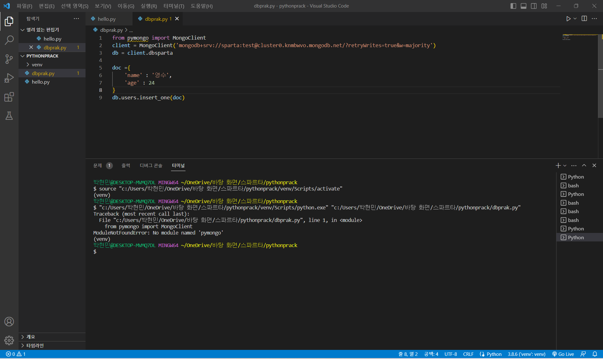Open the Source Control view

click(9, 59)
